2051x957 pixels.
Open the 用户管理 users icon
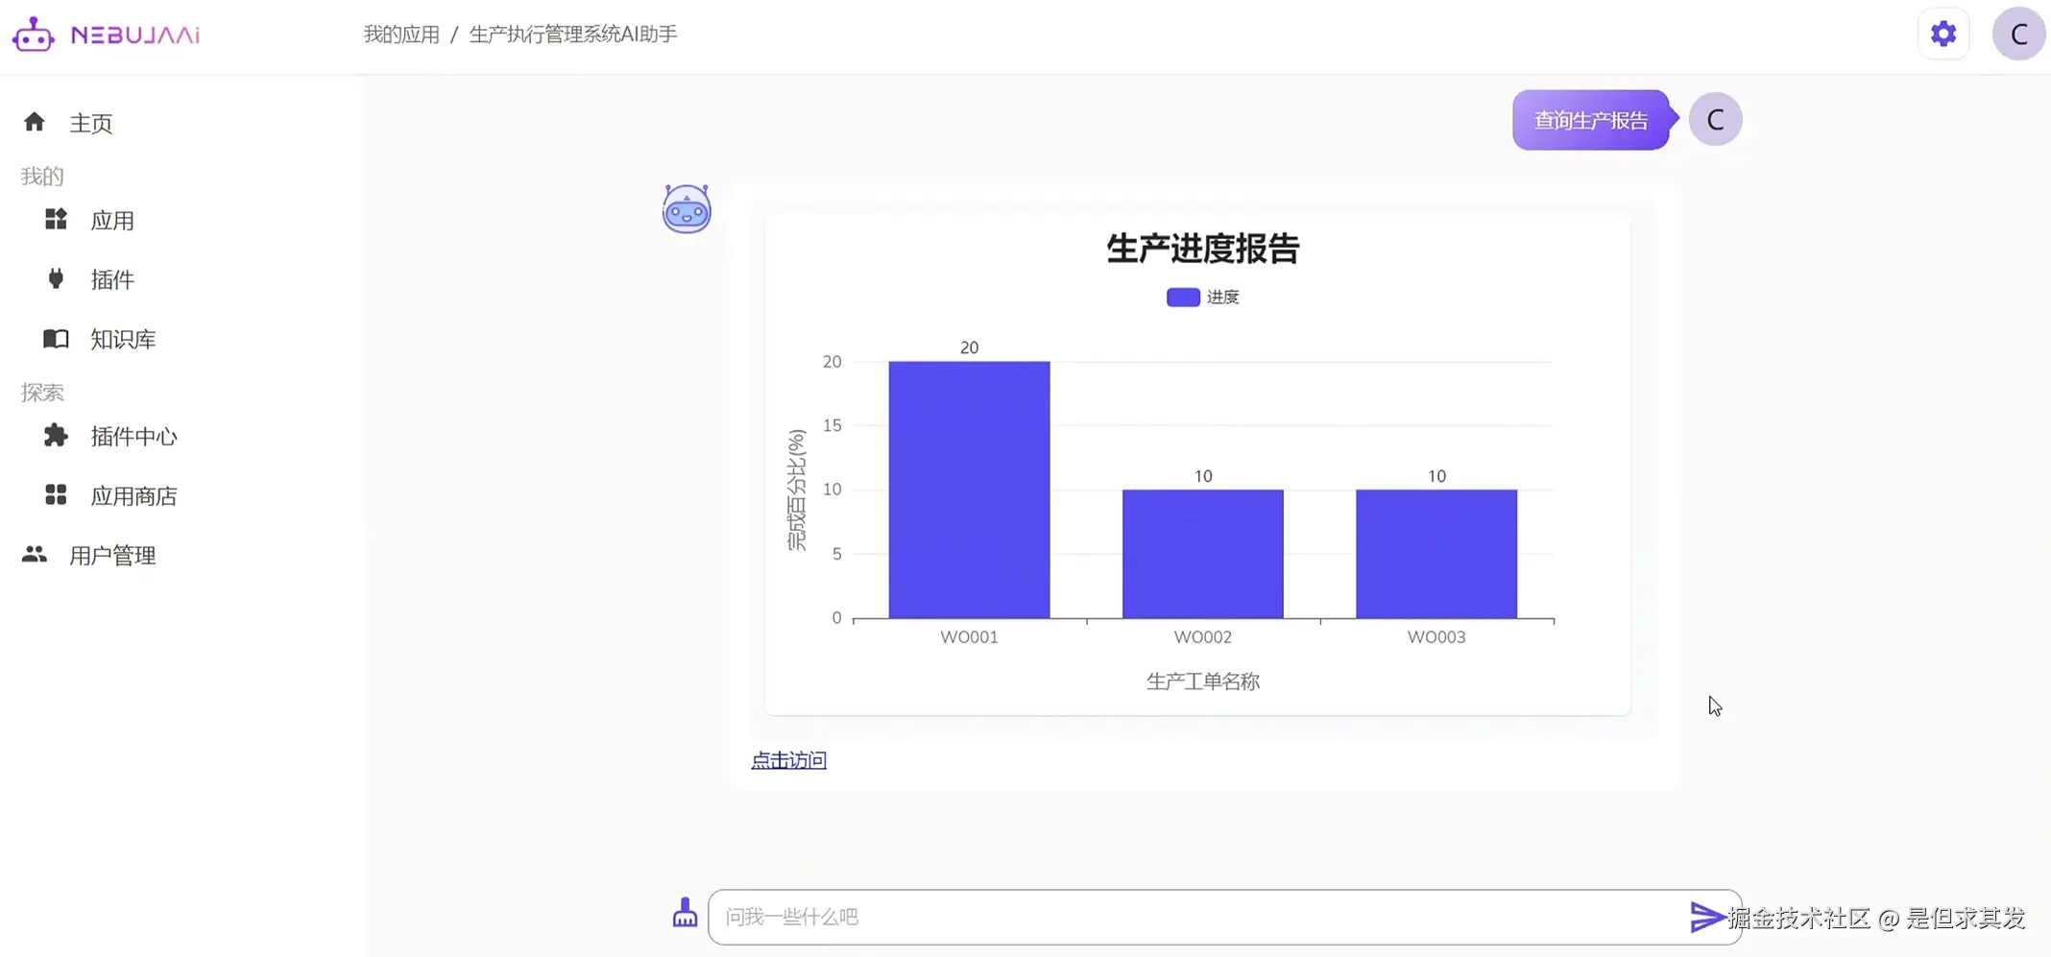tap(35, 554)
